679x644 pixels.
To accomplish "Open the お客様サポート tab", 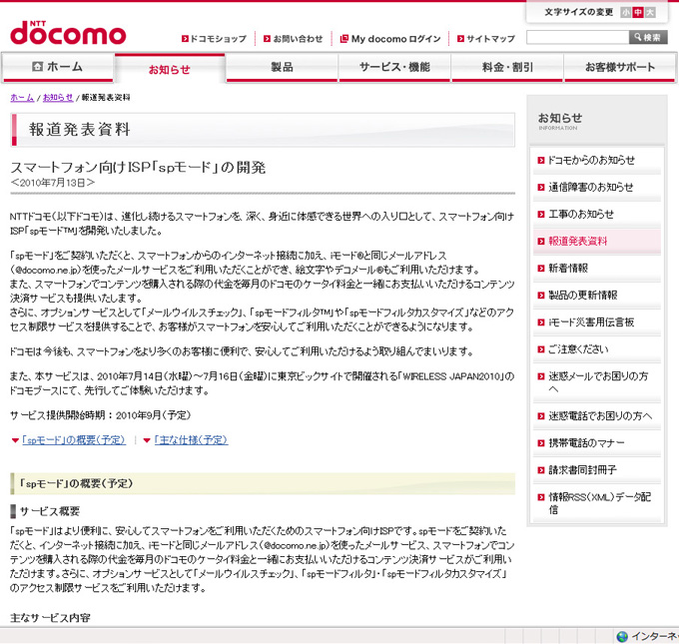I will point(620,67).
